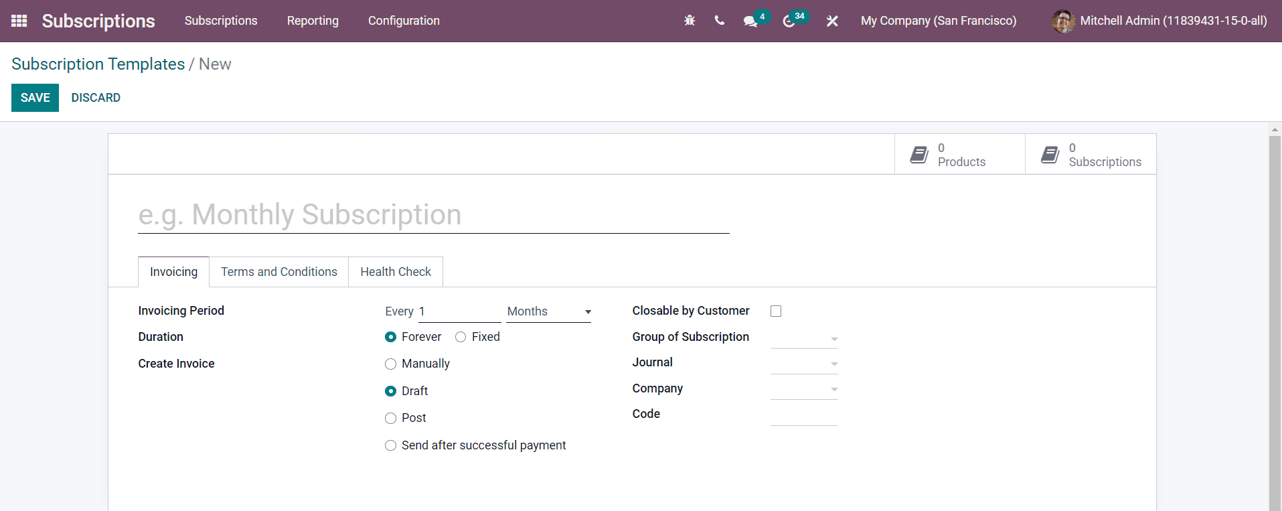Click the debug bug icon

pos(690,21)
